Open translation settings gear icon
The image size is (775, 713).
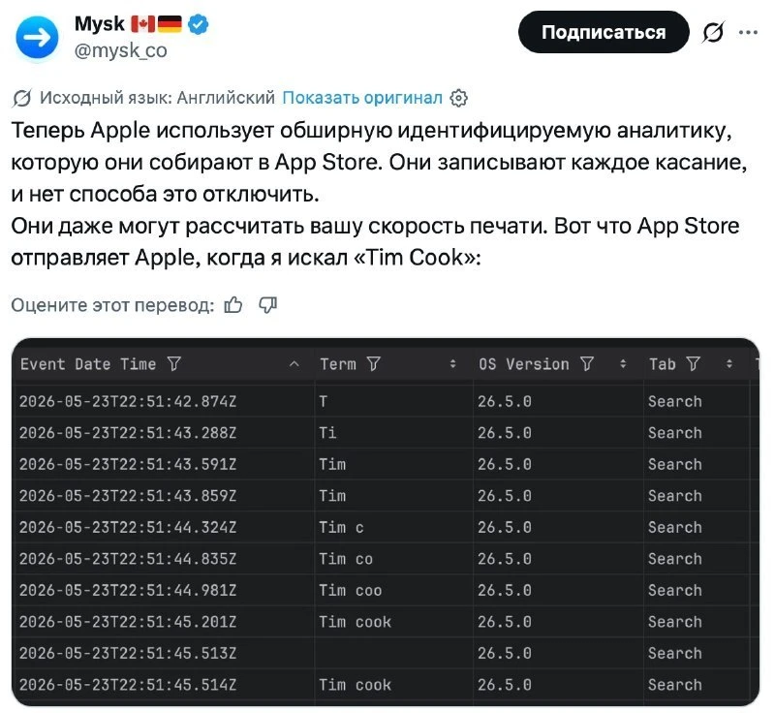pos(458,98)
